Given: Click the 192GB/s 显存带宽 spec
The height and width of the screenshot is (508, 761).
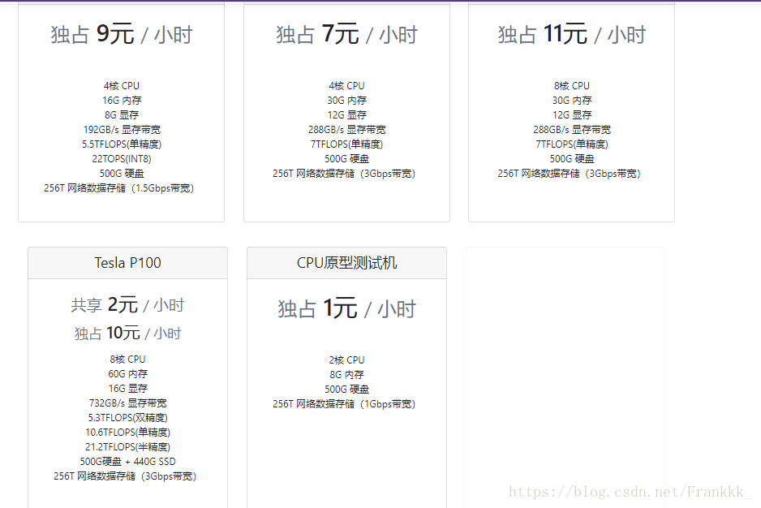Looking at the screenshot, I should point(120,129).
